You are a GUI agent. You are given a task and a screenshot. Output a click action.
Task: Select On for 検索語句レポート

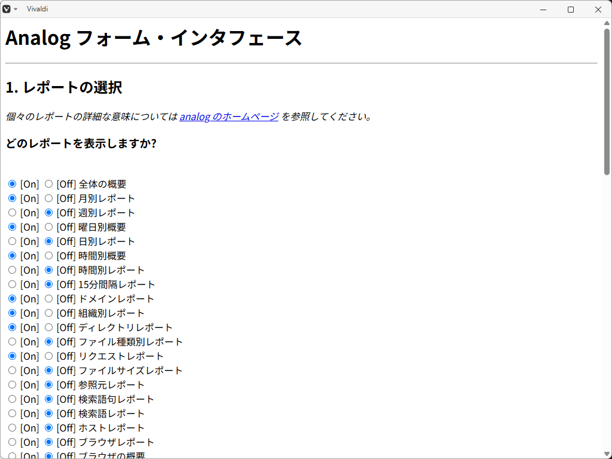coord(12,399)
